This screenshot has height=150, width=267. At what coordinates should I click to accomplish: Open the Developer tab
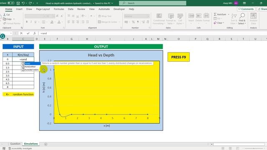(119, 9)
